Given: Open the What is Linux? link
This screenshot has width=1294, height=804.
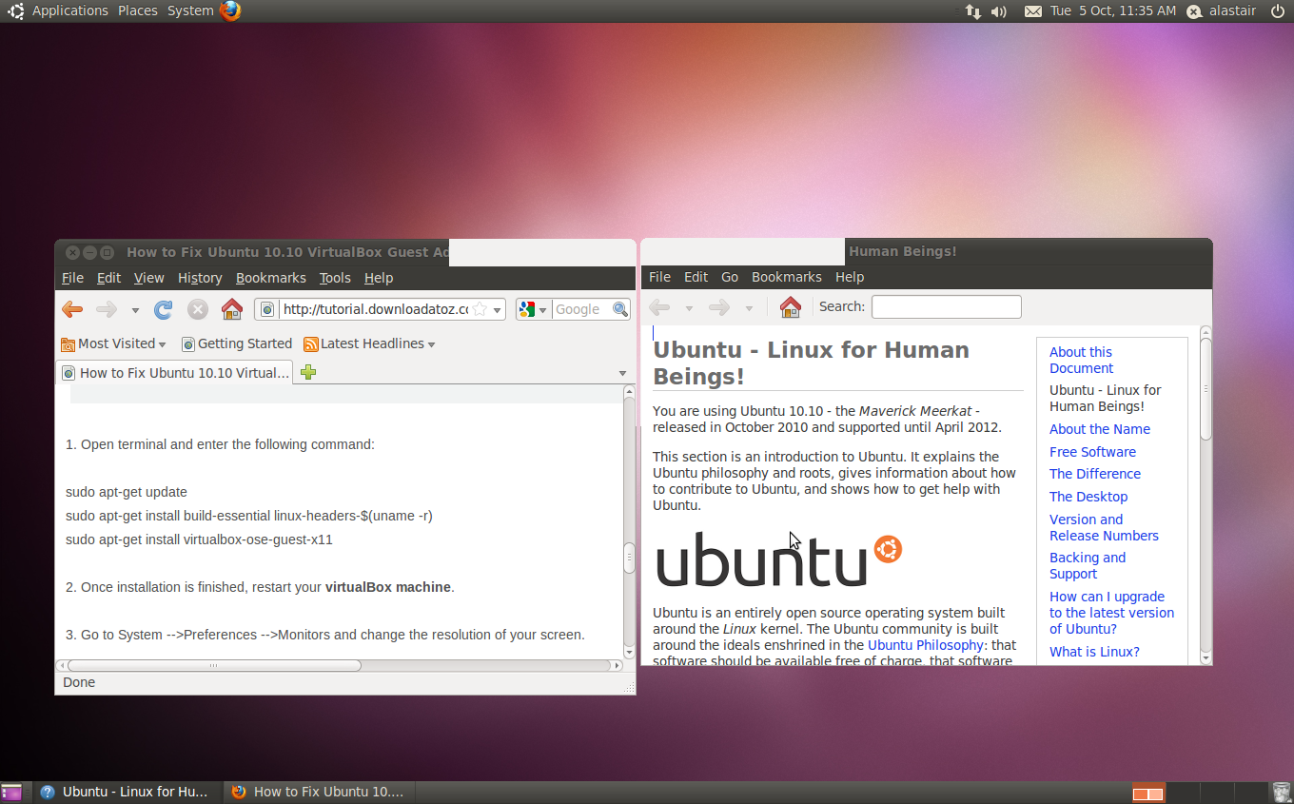Looking at the screenshot, I should coord(1094,652).
